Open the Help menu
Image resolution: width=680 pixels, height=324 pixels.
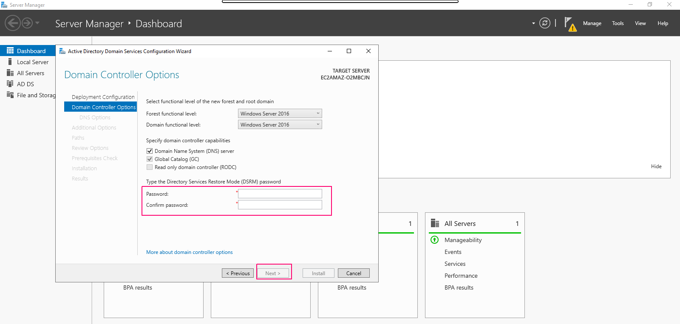pos(663,23)
